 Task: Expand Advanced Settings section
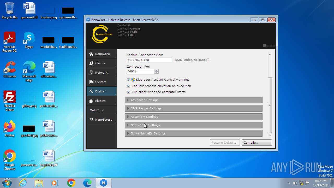tap(194, 100)
